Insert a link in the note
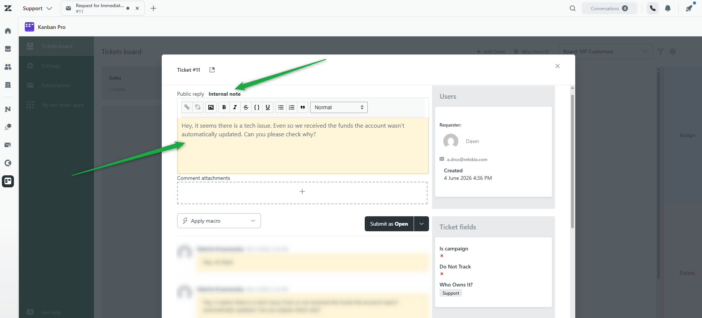 coord(187,107)
